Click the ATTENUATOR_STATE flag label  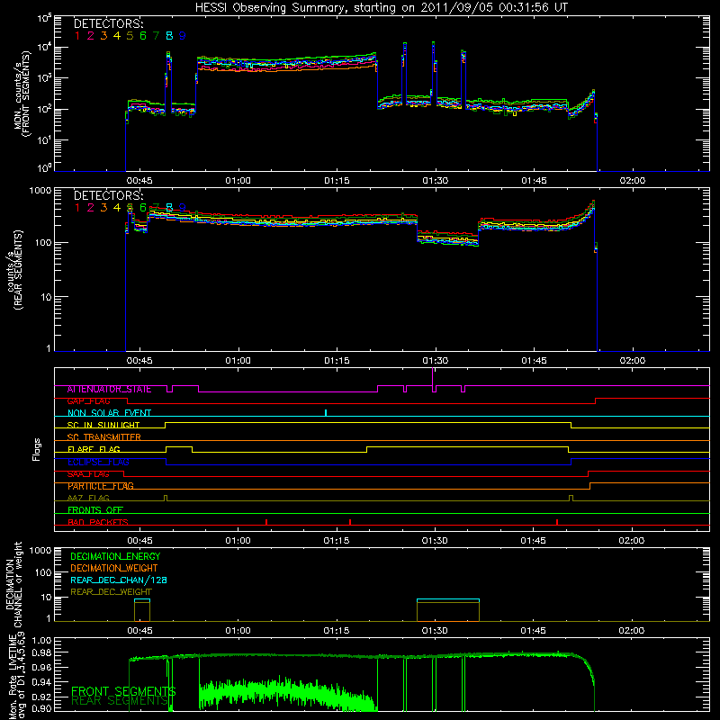[109, 389]
